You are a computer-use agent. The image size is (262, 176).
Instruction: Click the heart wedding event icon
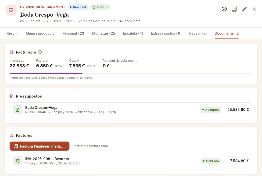[x=11, y=10]
